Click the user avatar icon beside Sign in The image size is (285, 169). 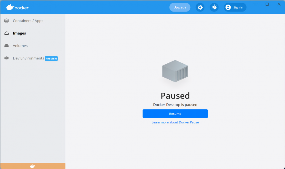(x=228, y=7)
